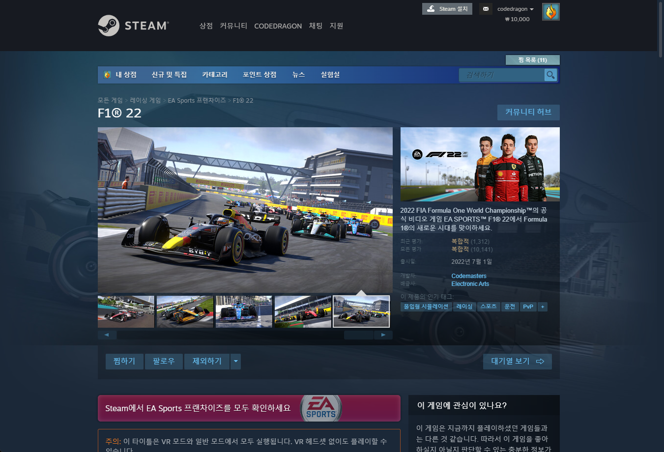The image size is (664, 452).
Task: Open 상점 in top navigation
Action: coord(206,26)
